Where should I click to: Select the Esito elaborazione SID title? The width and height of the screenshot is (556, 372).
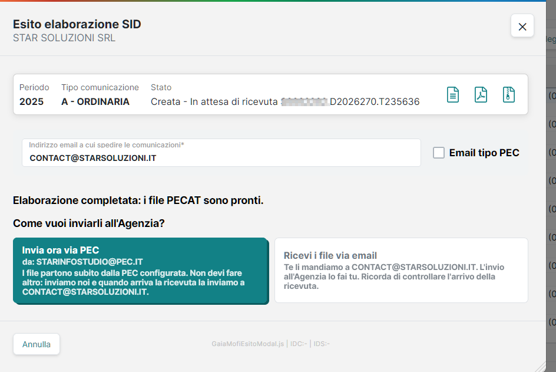click(x=77, y=24)
